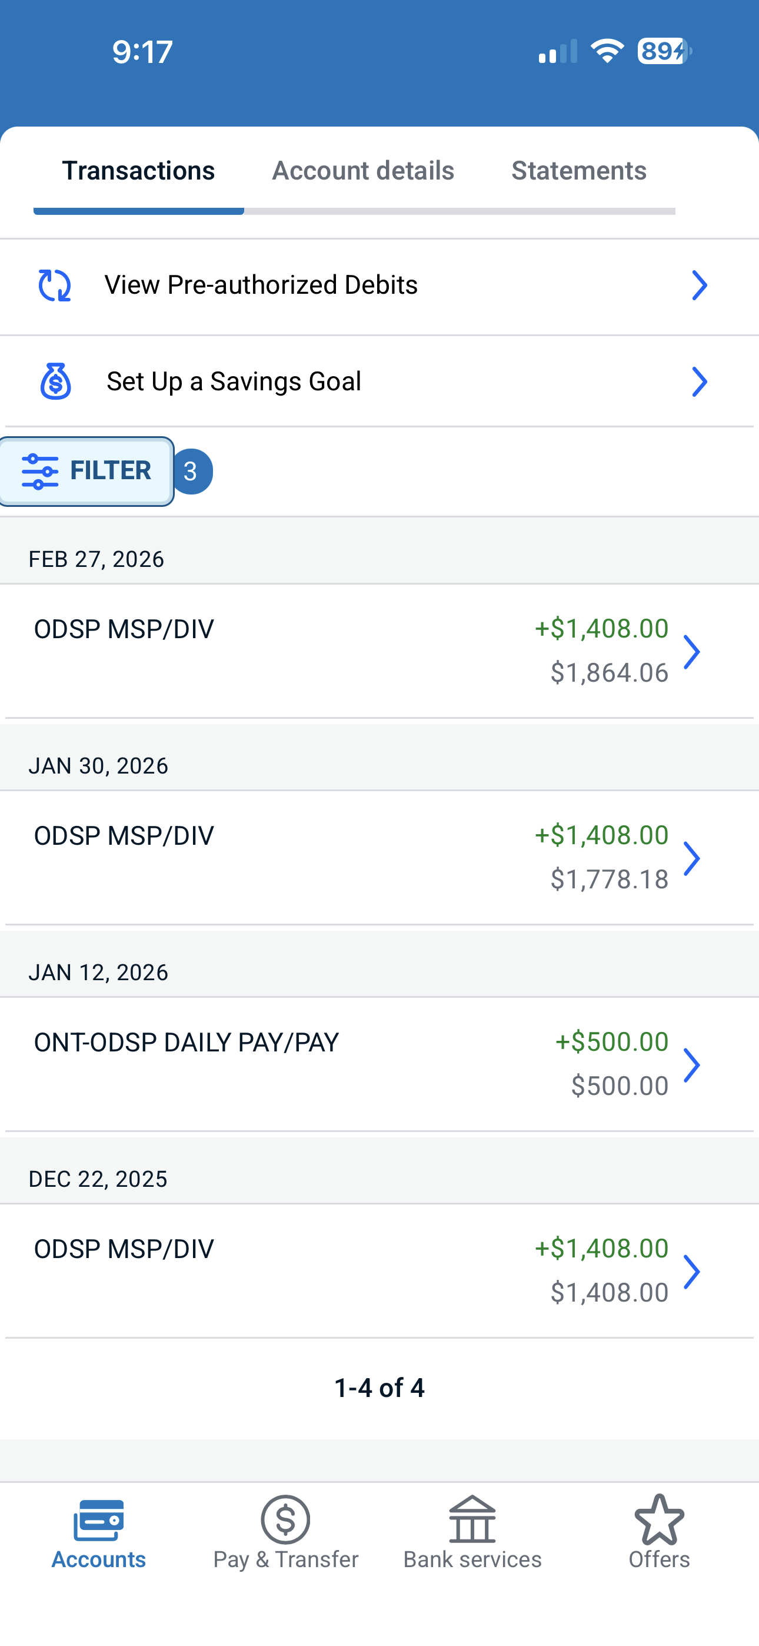Tap the active filters count badge
Viewport: 759px width, 1646px height.
pyautogui.click(x=191, y=472)
